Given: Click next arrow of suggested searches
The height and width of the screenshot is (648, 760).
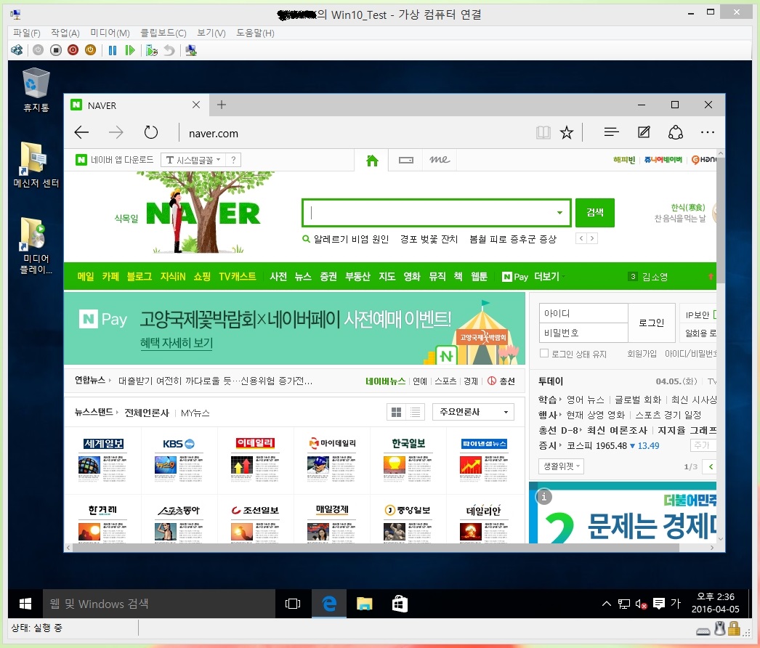Looking at the screenshot, I should point(592,238).
